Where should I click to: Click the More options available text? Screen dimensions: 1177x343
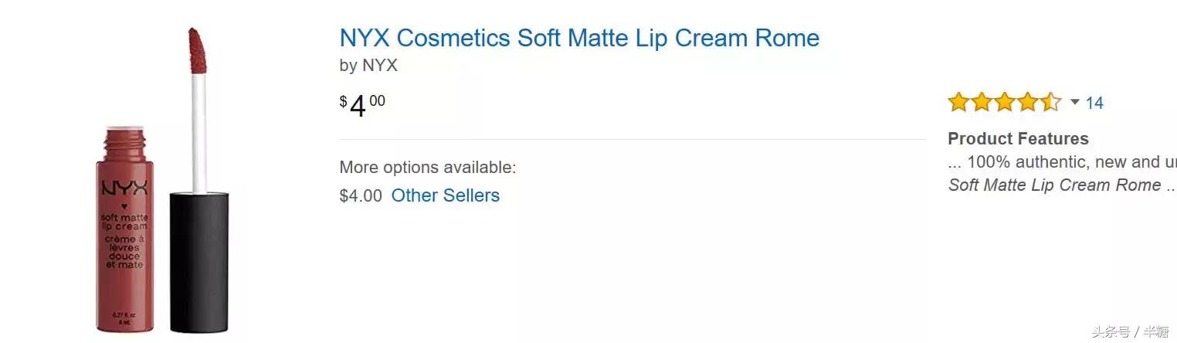pos(427,168)
